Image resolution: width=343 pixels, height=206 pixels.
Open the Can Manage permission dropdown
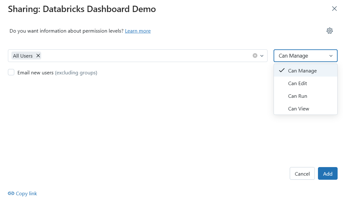point(305,55)
